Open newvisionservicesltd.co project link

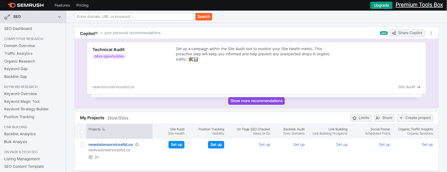(x=111, y=144)
